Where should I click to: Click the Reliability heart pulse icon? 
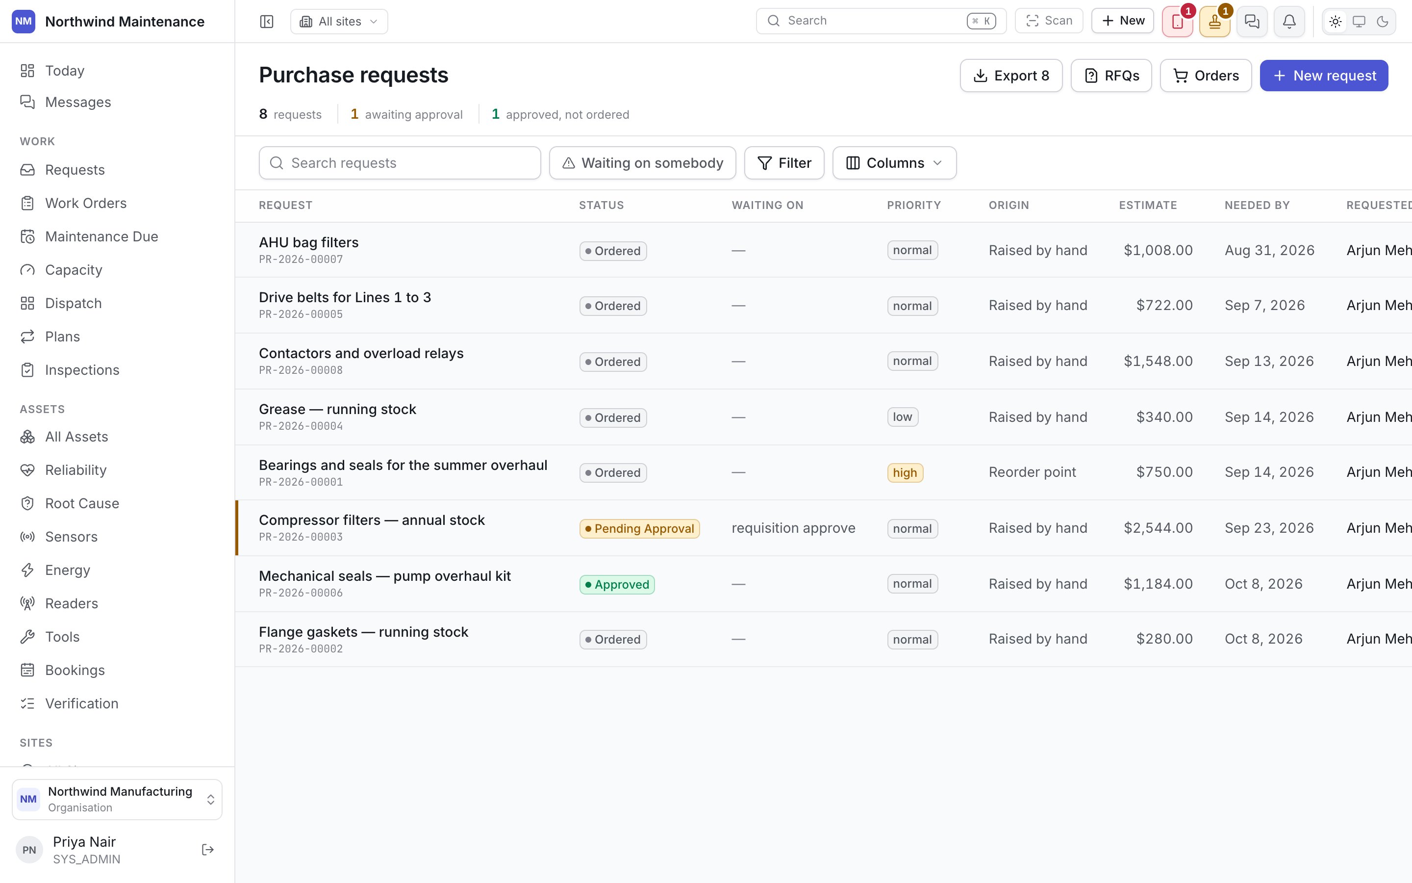pos(27,470)
